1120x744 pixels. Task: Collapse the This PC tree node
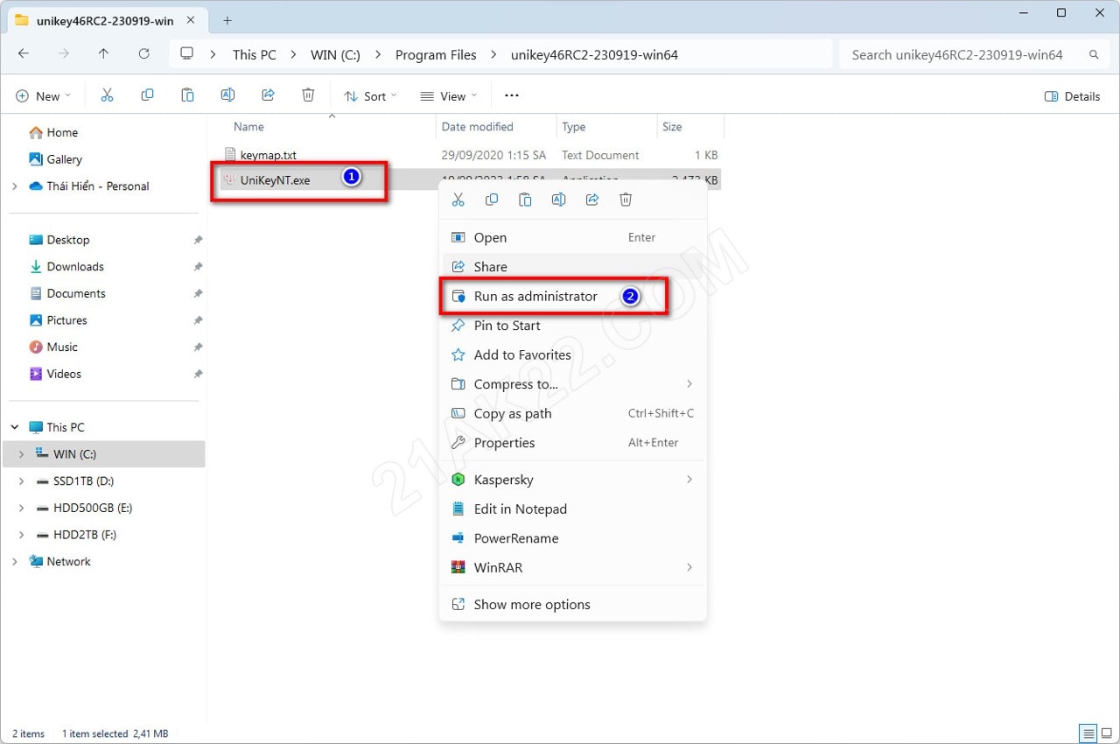coord(14,427)
